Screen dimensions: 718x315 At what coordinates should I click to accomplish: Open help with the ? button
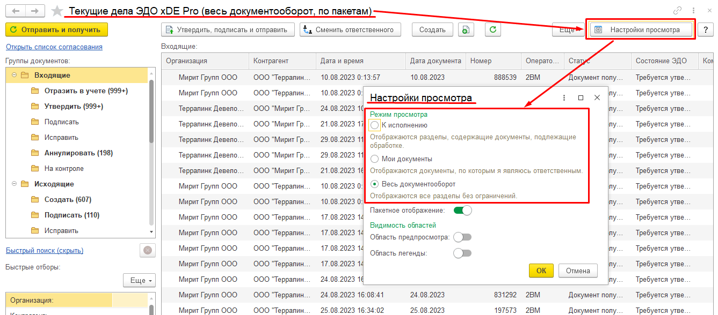click(705, 30)
